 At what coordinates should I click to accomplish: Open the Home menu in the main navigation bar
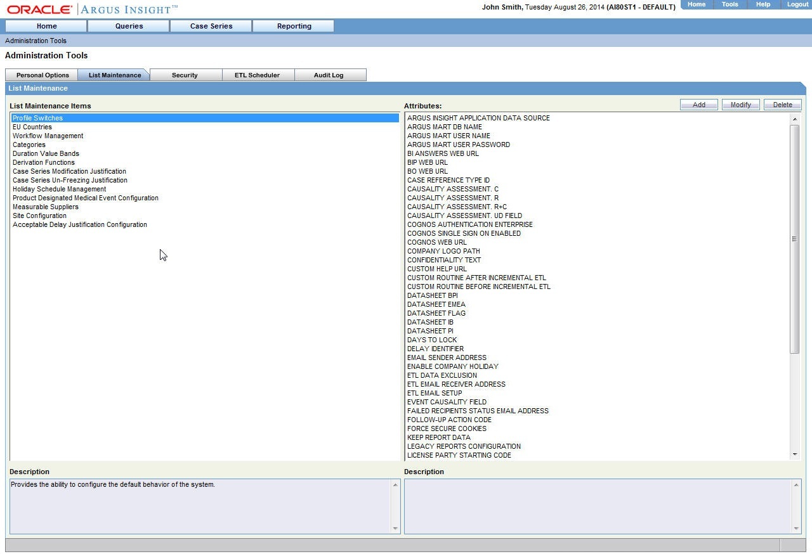tap(46, 26)
